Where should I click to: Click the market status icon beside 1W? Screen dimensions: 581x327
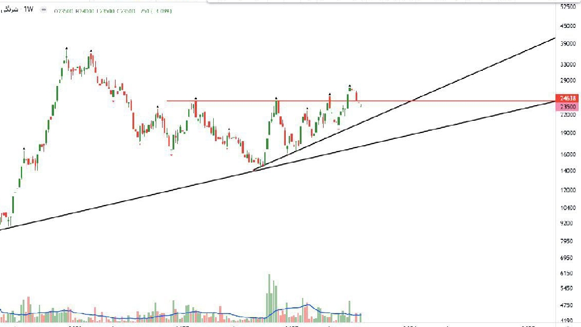tap(44, 10)
